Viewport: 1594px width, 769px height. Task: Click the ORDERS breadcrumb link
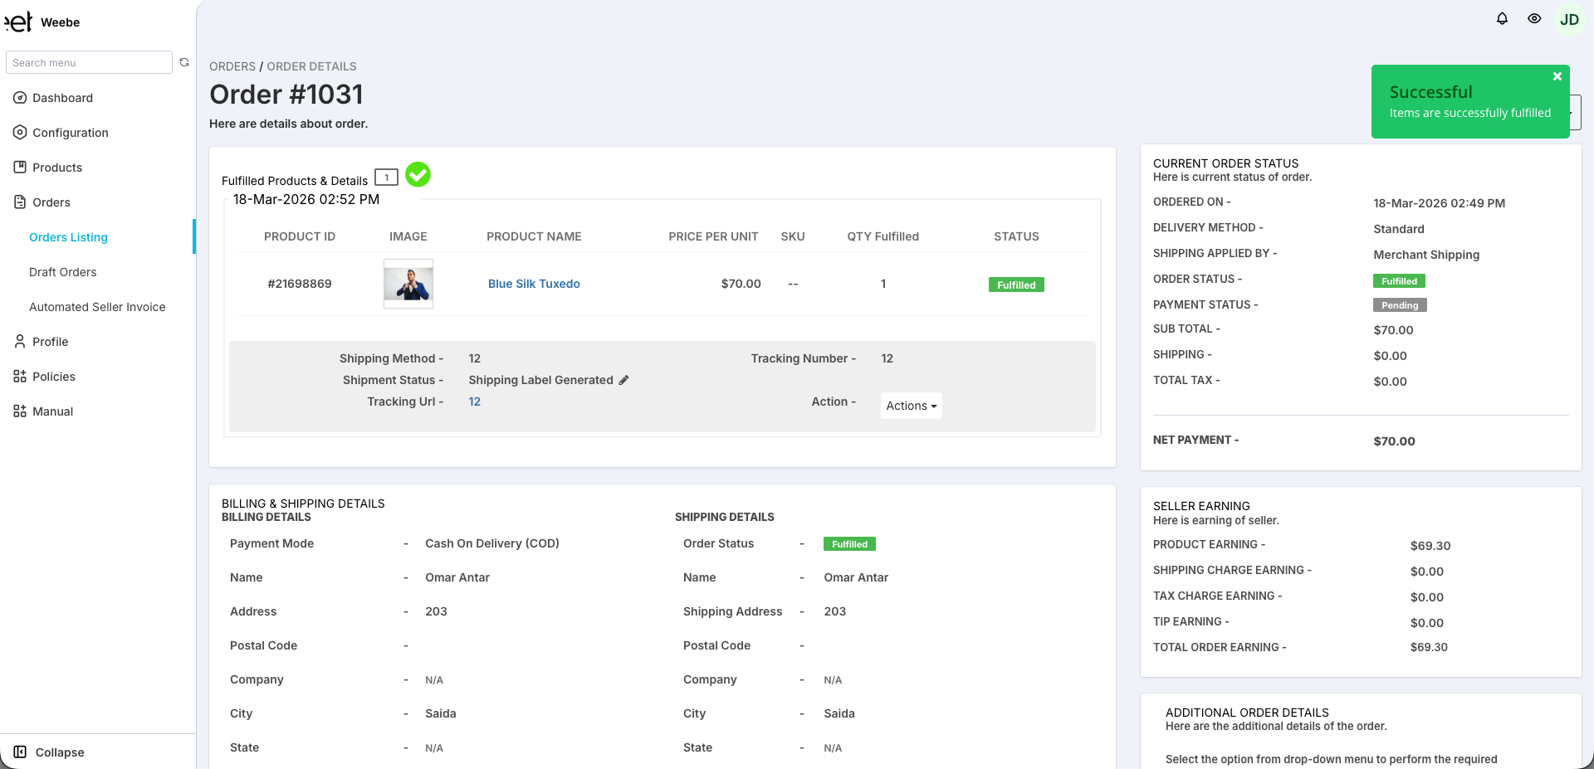tap(232, 66)
